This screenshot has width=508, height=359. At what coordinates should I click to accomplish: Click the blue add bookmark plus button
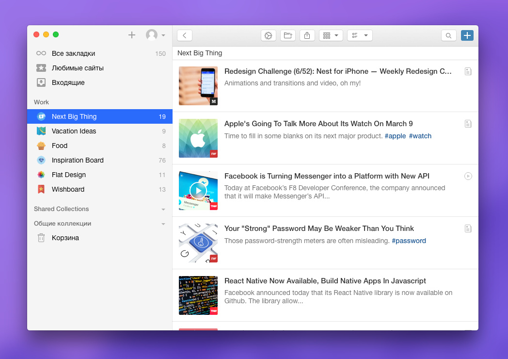(x=467, y=35)
